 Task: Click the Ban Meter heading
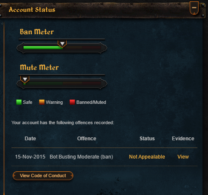click(37, 32)
